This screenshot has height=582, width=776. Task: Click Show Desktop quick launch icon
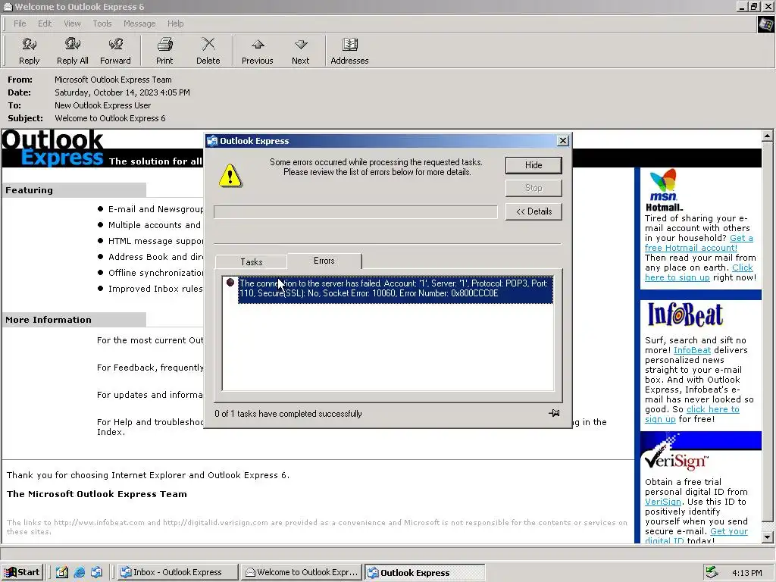(62, 573)
